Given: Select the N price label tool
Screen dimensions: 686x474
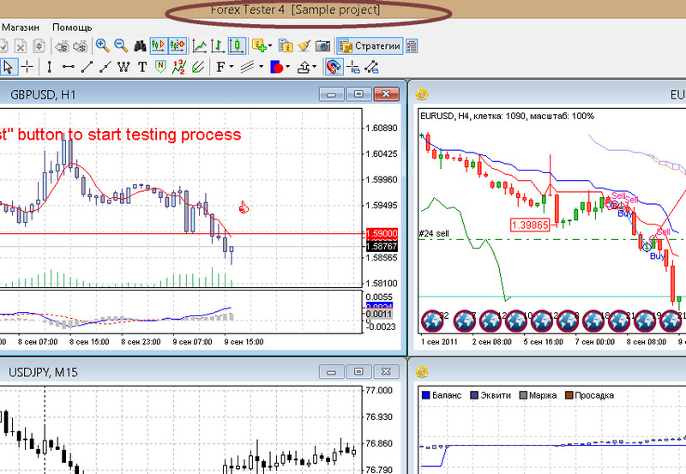Looking at the screenshot, I should point(160,67).
